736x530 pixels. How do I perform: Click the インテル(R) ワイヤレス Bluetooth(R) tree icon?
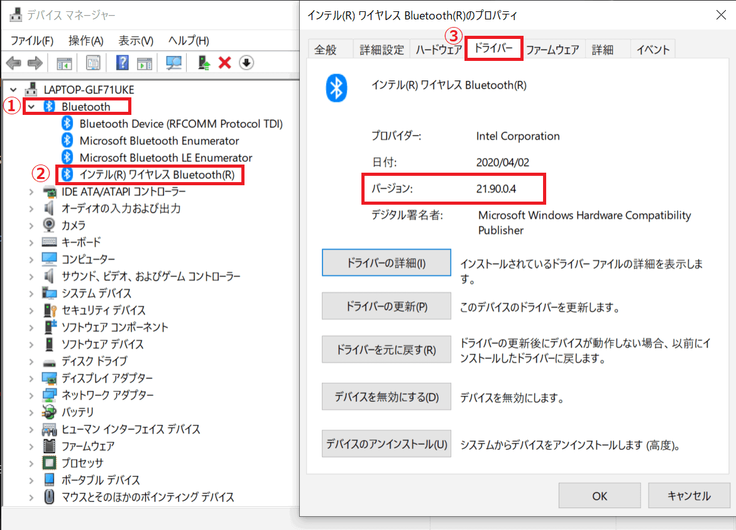click(67, 175)
